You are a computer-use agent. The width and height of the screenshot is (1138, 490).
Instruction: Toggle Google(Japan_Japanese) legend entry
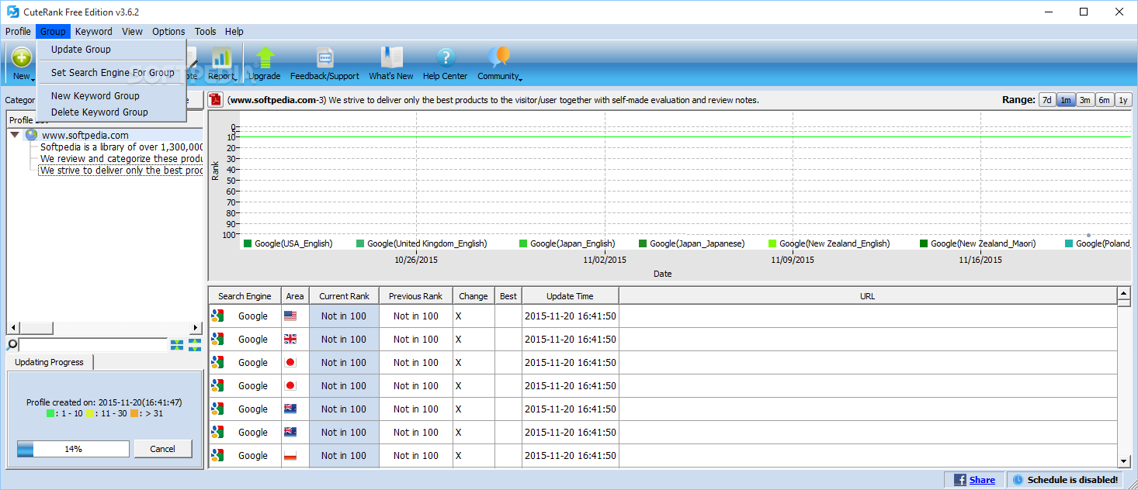[692, 243]
